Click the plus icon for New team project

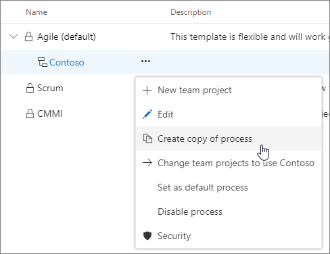tap(147, 90)
